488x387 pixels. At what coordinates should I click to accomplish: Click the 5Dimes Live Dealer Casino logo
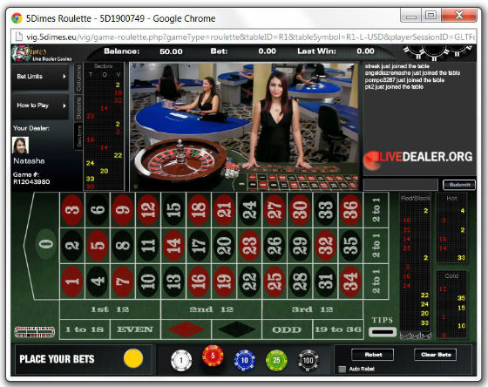coord(42,53)
